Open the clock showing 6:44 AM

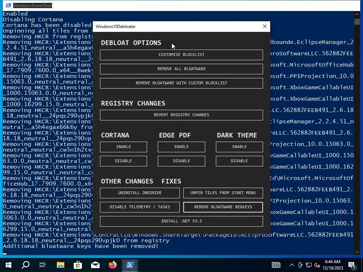coord(333,265)
